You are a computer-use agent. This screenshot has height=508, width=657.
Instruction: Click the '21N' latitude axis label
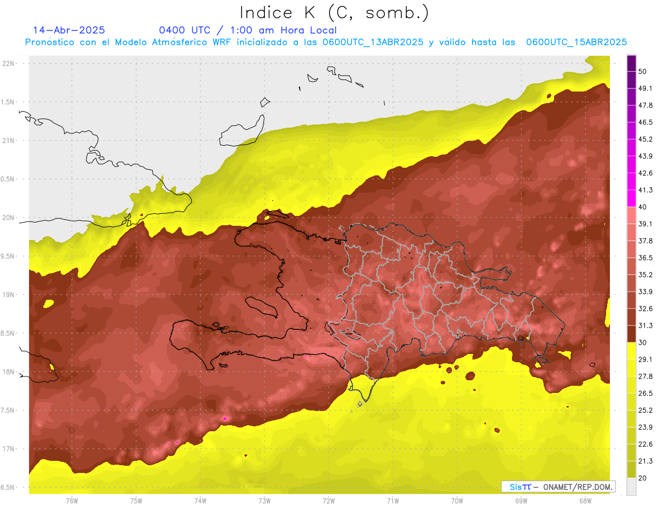pyautogui.click(x=9, y=140)
